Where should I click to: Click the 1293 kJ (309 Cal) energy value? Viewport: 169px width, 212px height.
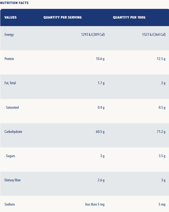(93, 35)
